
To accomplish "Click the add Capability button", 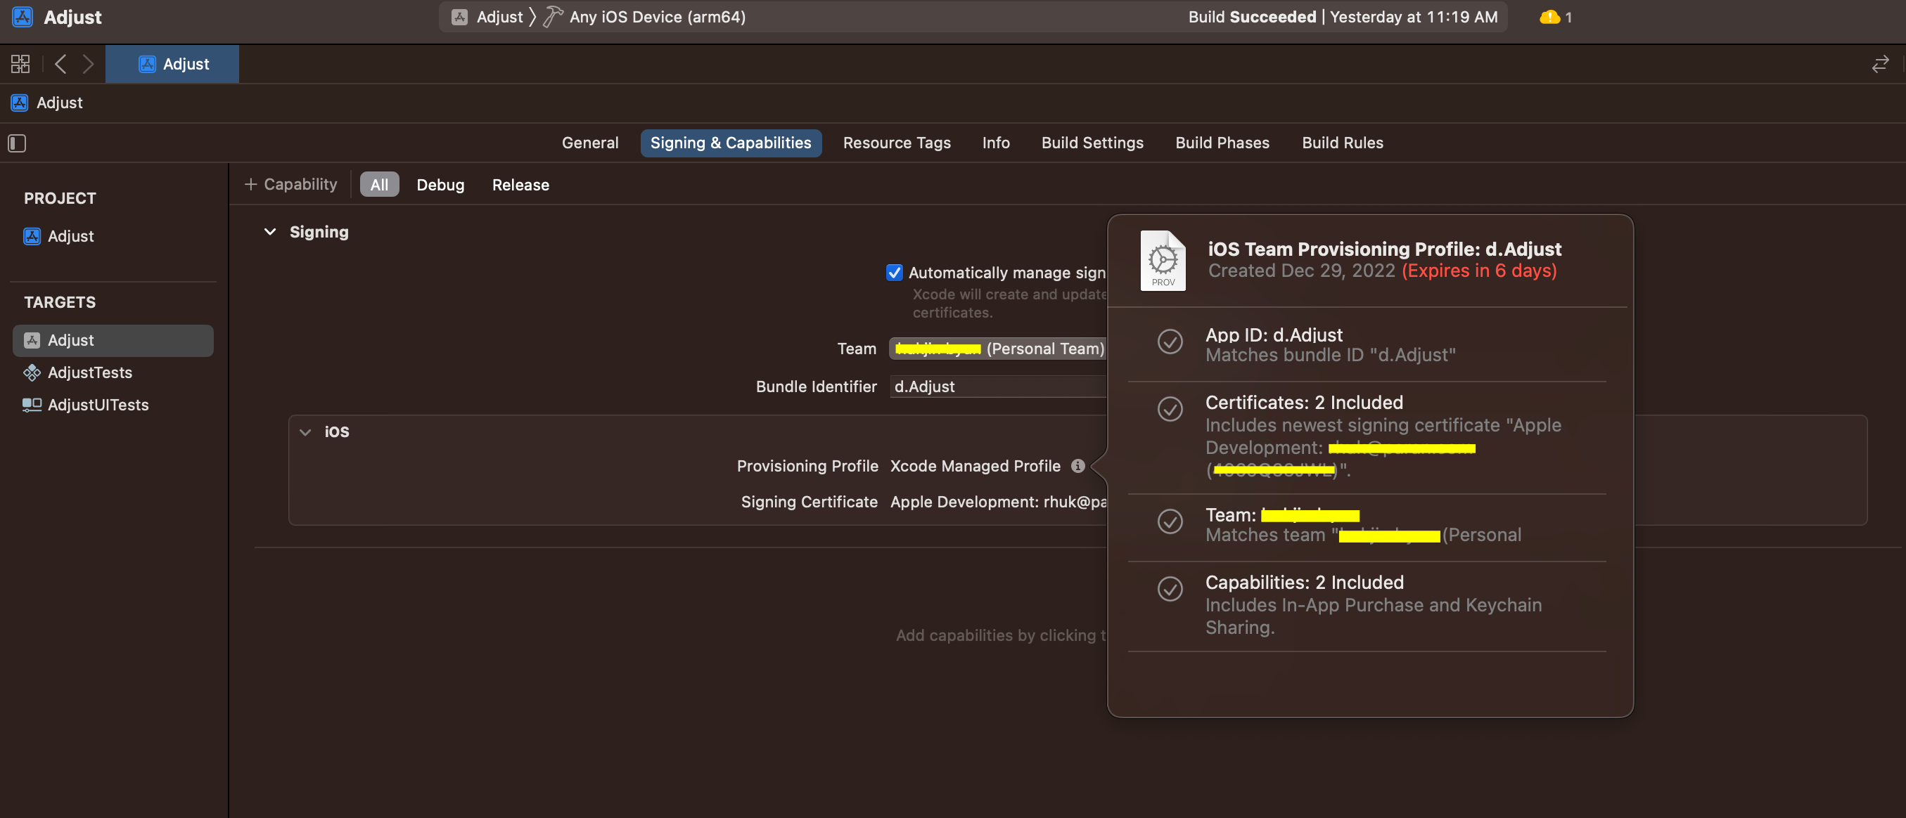I will pyautogui.click(x=290, y=184).
